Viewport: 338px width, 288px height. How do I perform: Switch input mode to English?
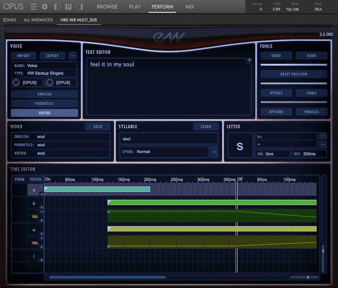(x=44, y=94)
